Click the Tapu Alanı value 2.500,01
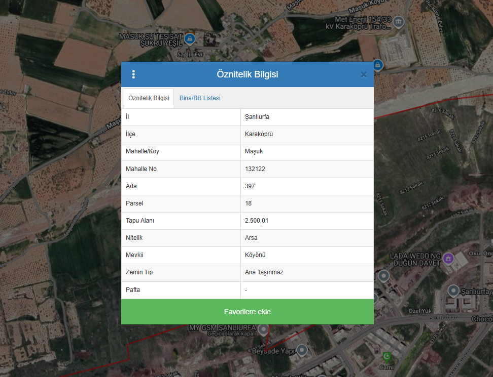The width and height of the screenshot is (493, 377). pos(257,221)
